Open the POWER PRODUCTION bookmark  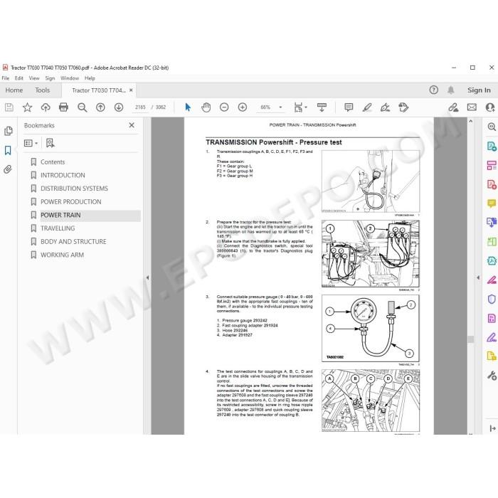(x=71, y=201)
